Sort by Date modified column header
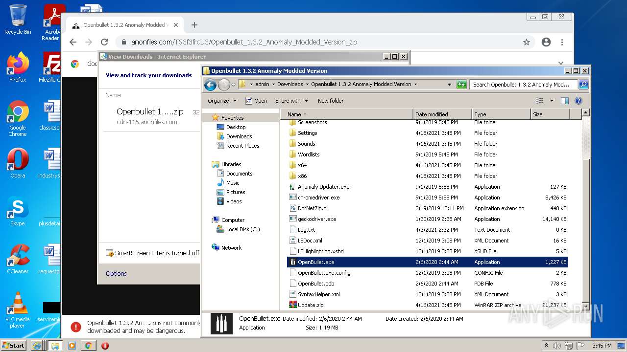The image size is (627, 352). coord(443,114)
